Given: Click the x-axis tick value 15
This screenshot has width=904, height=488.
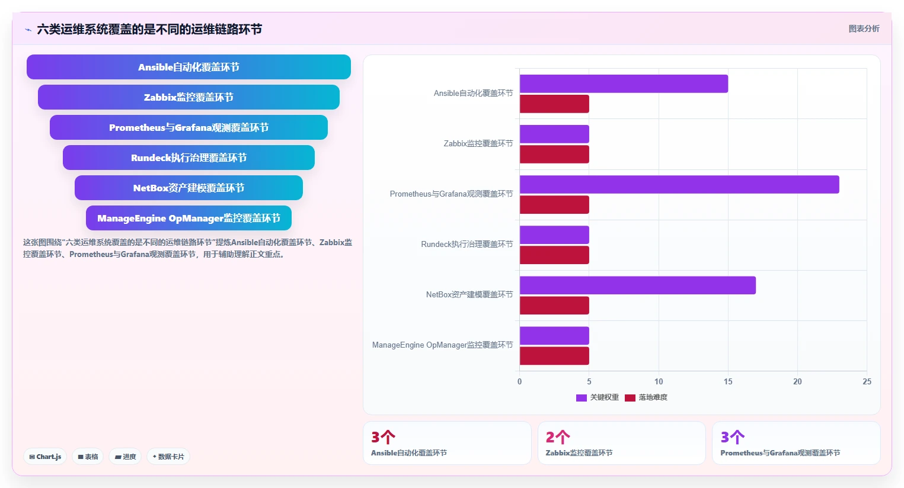Looking at the screenshot, I should pyautogui.click(x=728, y=381).
